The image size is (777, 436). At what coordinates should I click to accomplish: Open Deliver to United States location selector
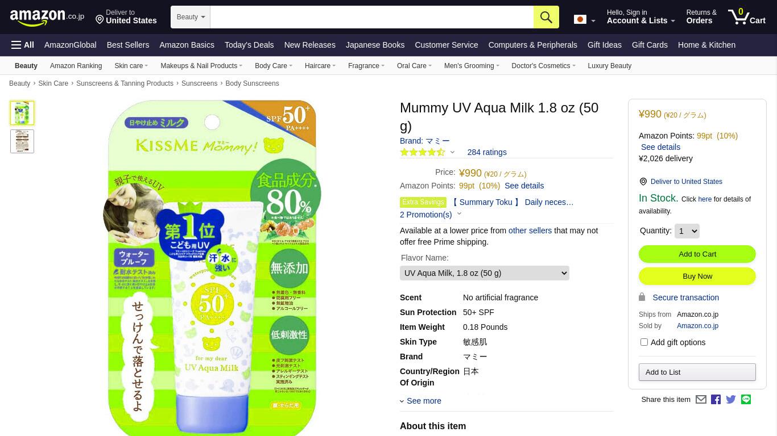126,17
